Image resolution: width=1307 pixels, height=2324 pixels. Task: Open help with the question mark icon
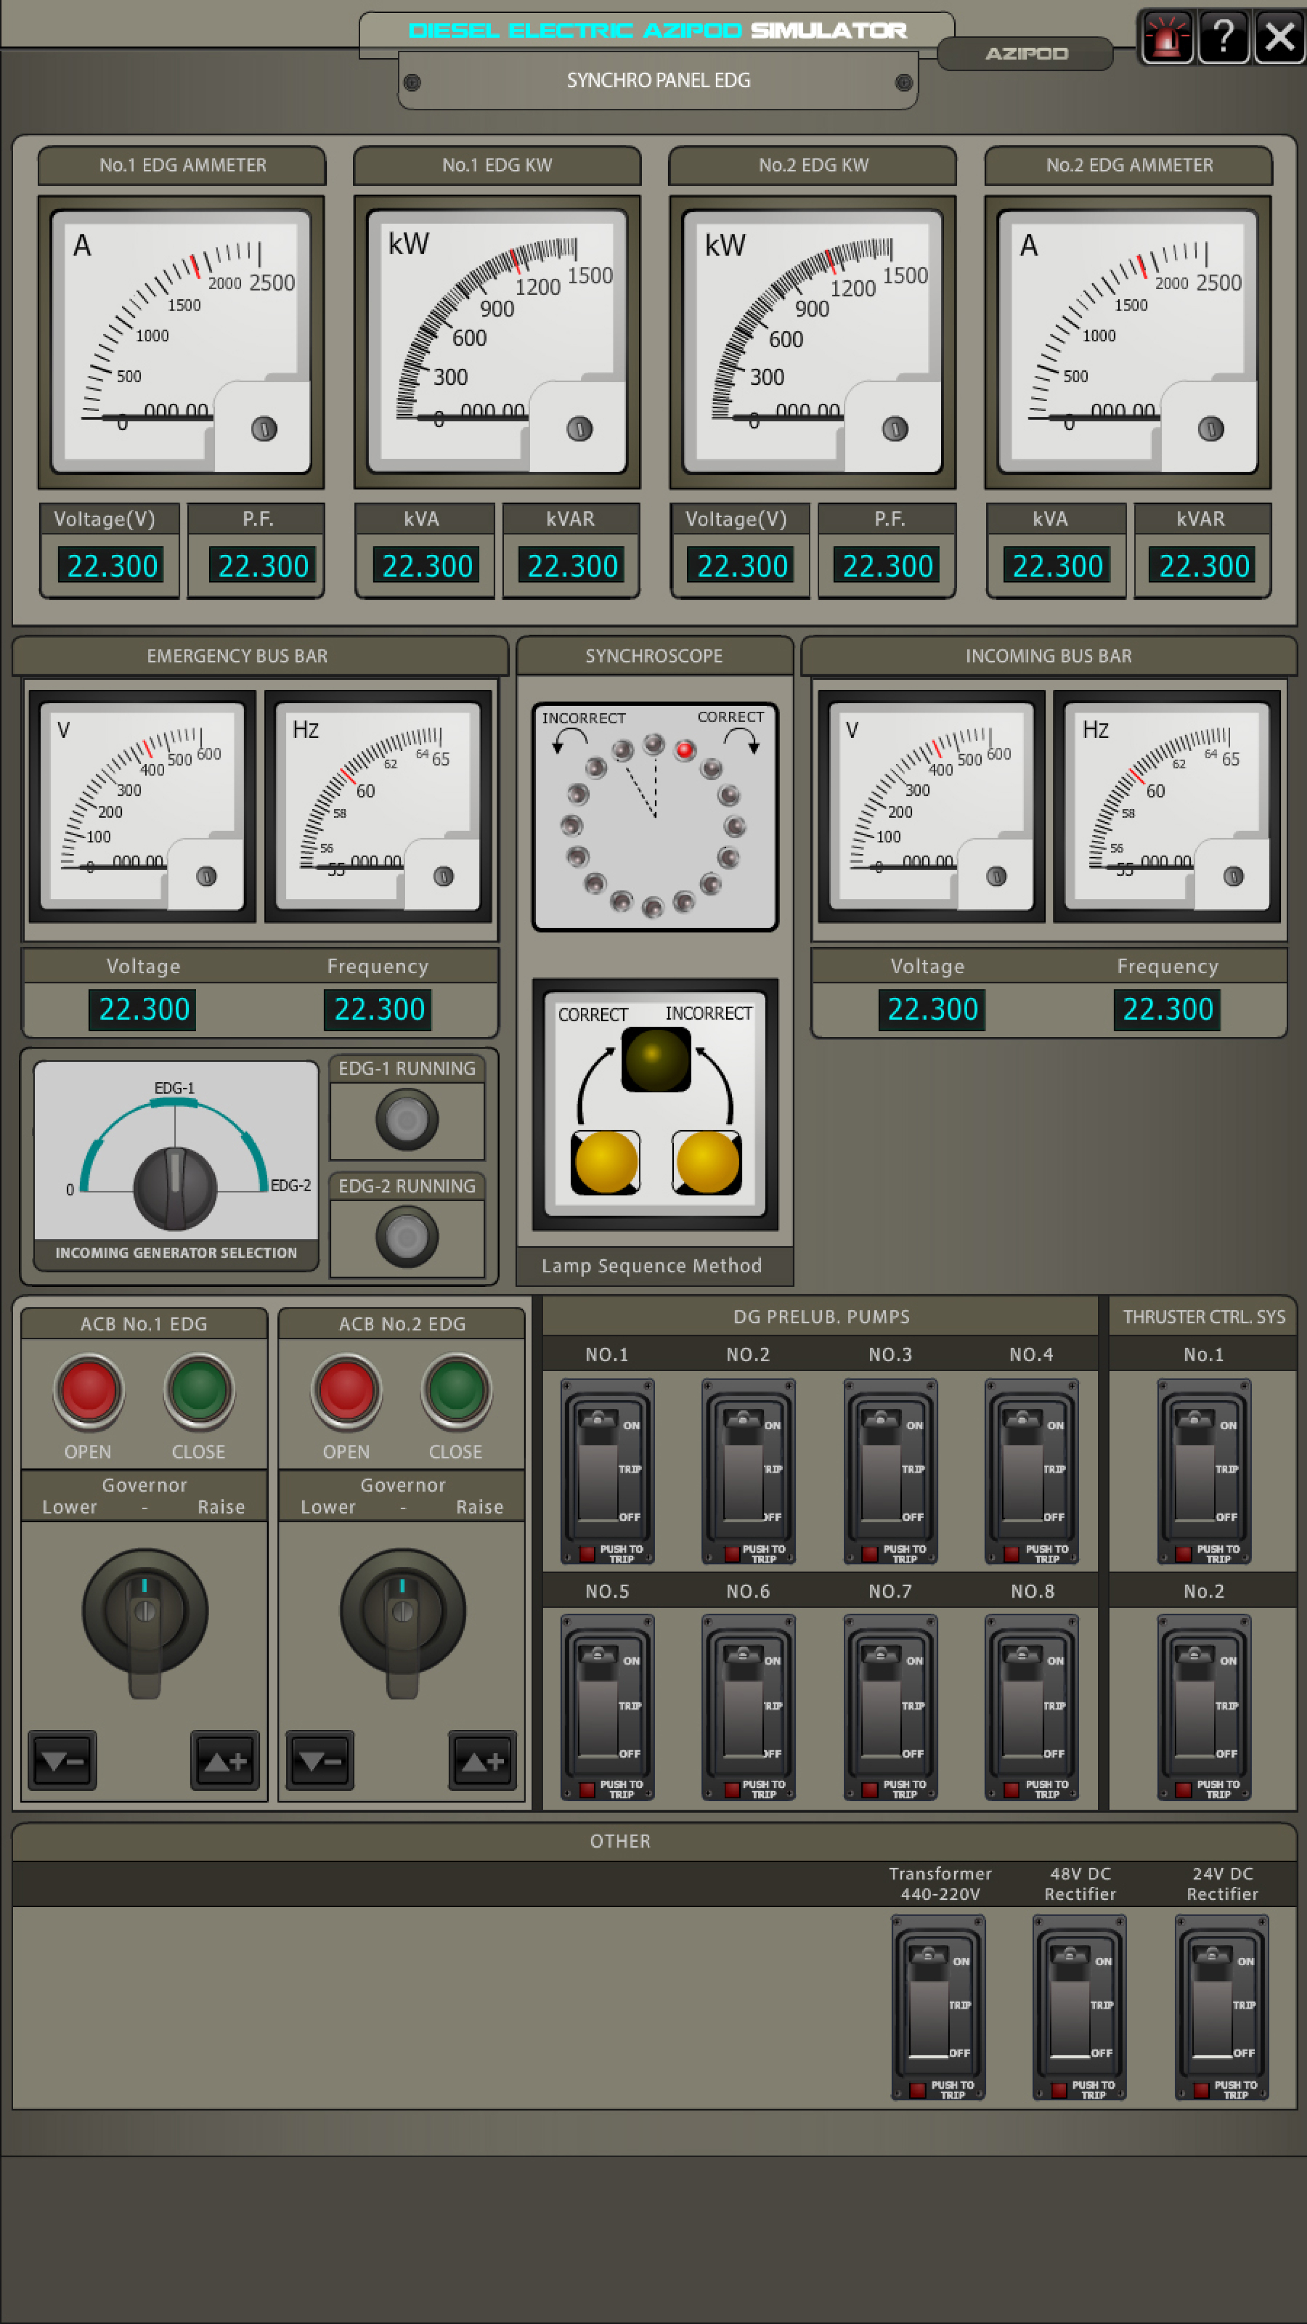[1223, 37]
